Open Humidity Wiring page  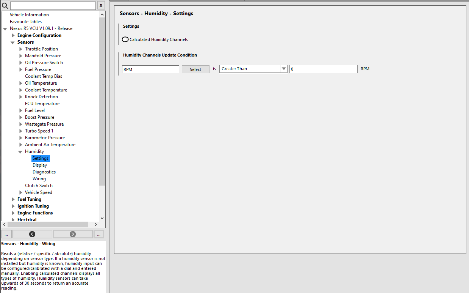(x=39, y=179)
